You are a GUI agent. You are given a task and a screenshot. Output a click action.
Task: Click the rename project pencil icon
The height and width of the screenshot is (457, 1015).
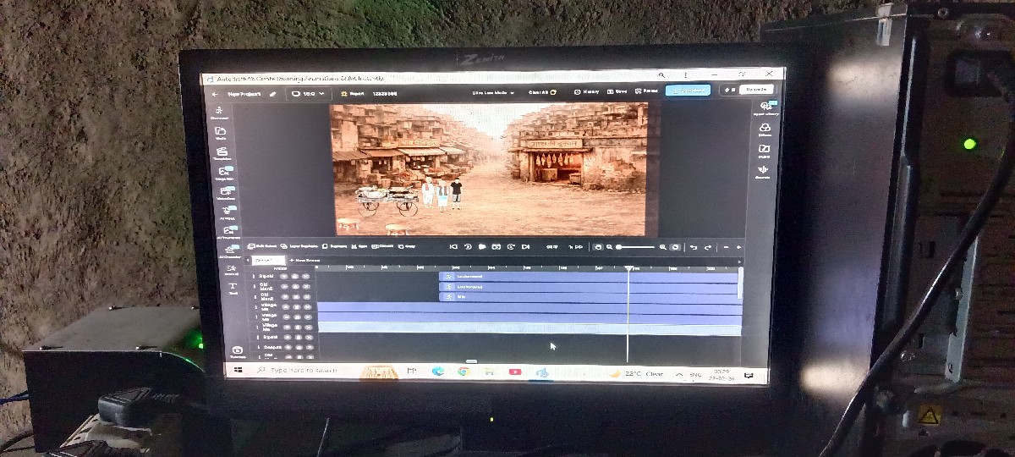pos(273,94)
